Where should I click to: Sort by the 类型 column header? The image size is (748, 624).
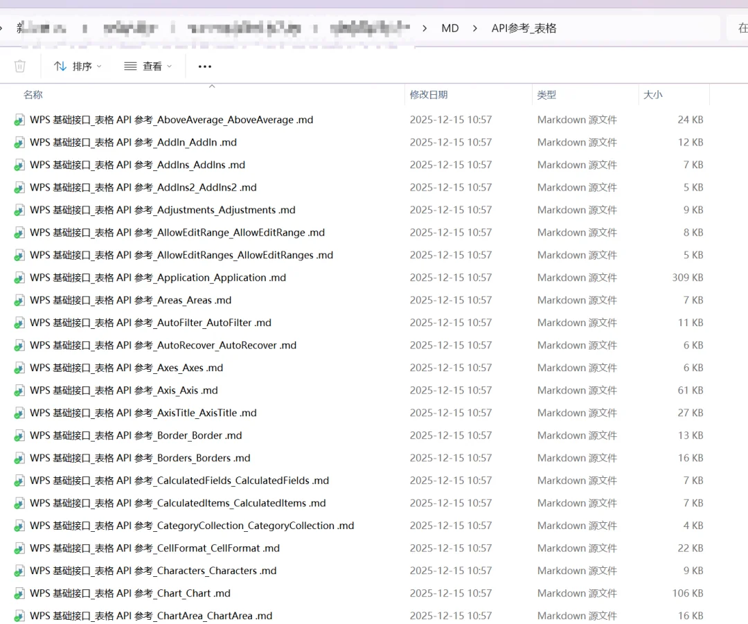point(546,94)
